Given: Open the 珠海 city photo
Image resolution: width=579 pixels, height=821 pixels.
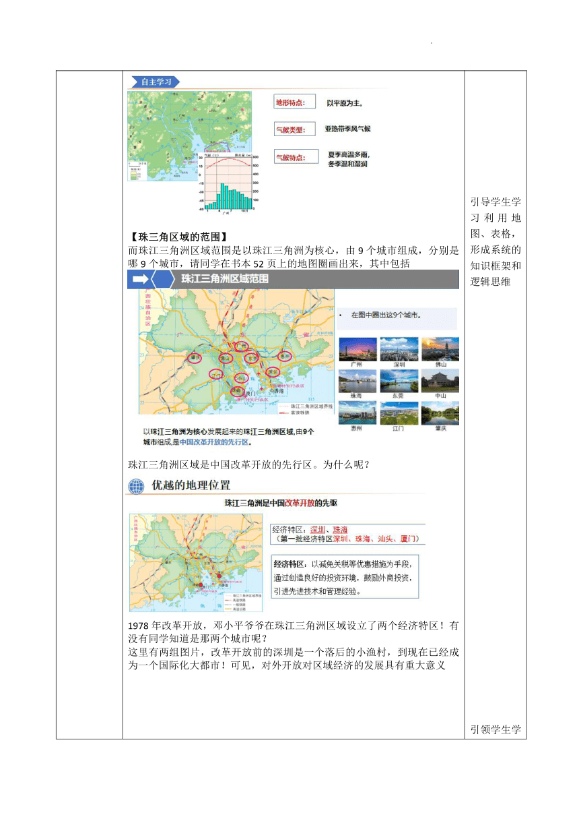Looking at the screenshot, I should 357,380.
